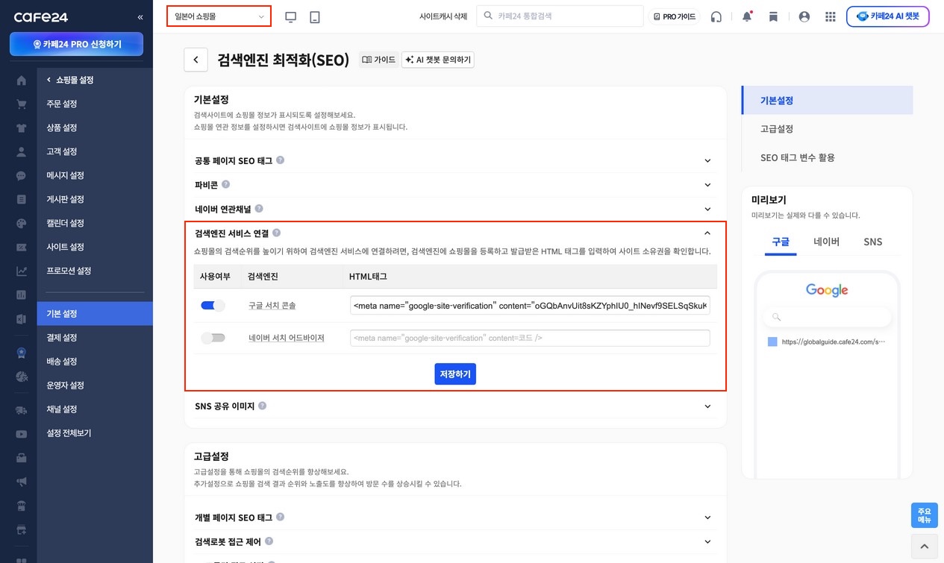
Task: Switch preview to SNS tab
Action: [872, 242]
